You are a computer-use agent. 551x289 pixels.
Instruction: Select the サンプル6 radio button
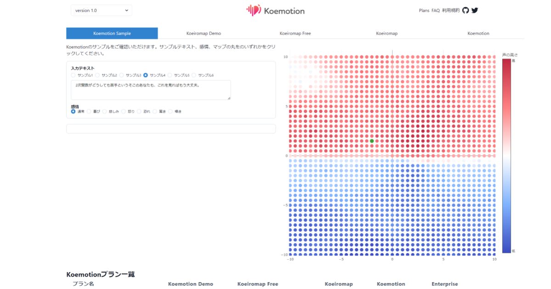[194, 75]
